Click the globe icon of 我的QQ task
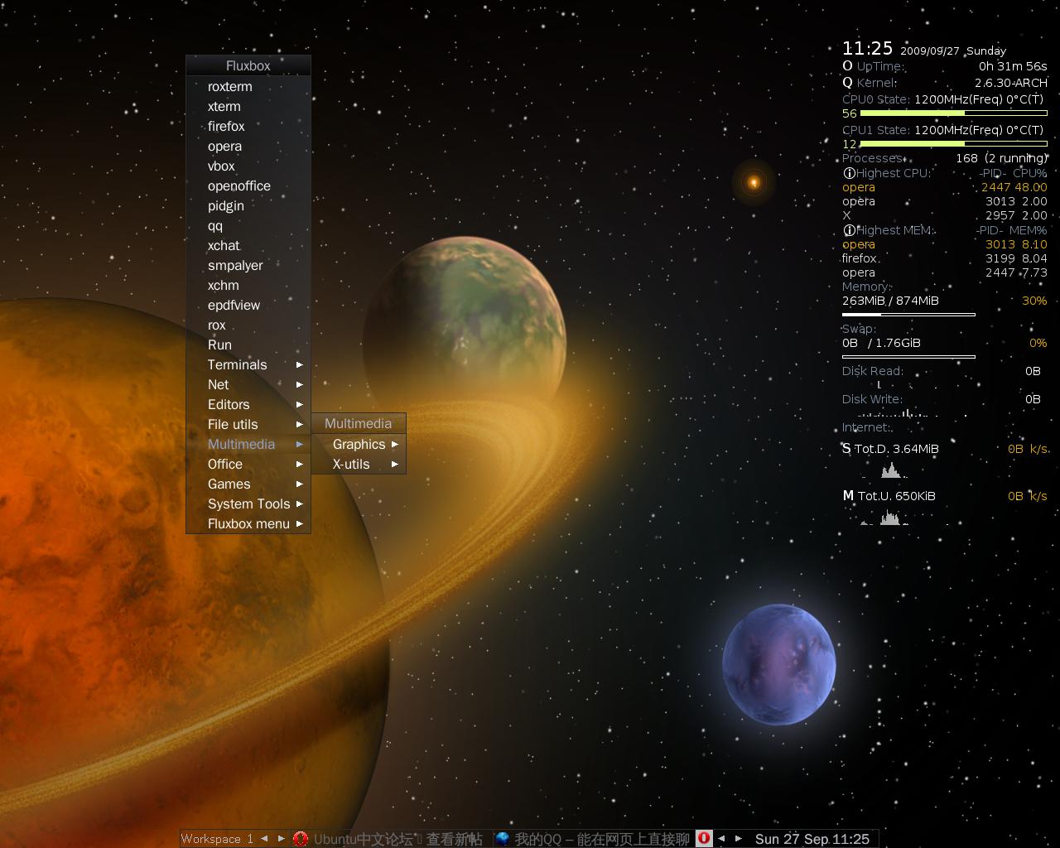Image resolution: width=1060 pixels, height=848 pixels. [502, 839]
